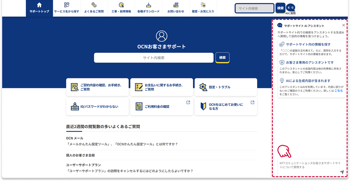Screen dimensions: 350x181
Task: Click the ご契約内容の確認 document search icon
Action: [75, 87]
